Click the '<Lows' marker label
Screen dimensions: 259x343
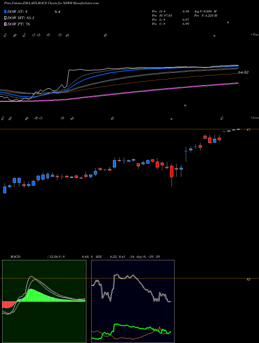(x=254, y=117)
